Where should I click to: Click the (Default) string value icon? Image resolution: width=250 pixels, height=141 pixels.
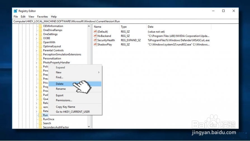95,32
